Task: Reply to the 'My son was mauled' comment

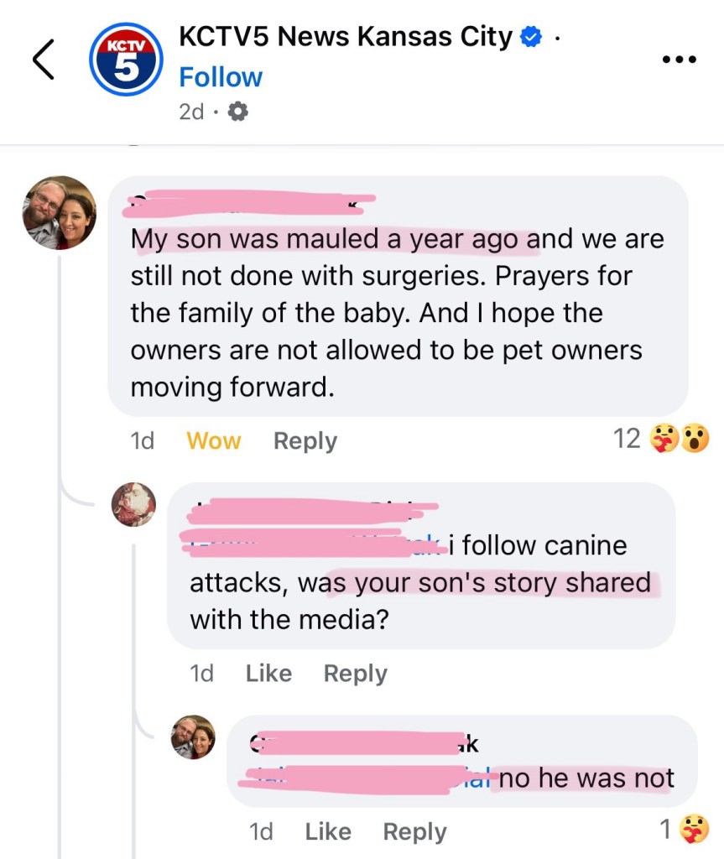Action: click(305, 440)
